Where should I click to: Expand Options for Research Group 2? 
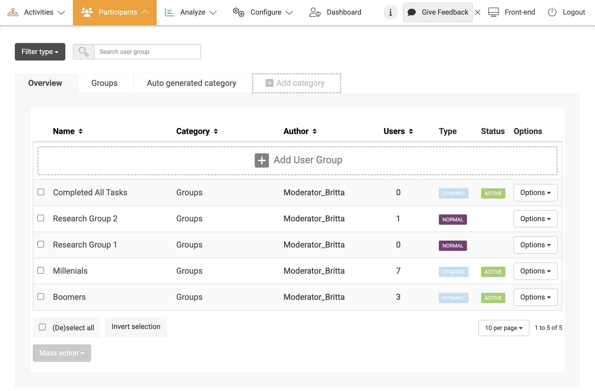pos(535,219)
